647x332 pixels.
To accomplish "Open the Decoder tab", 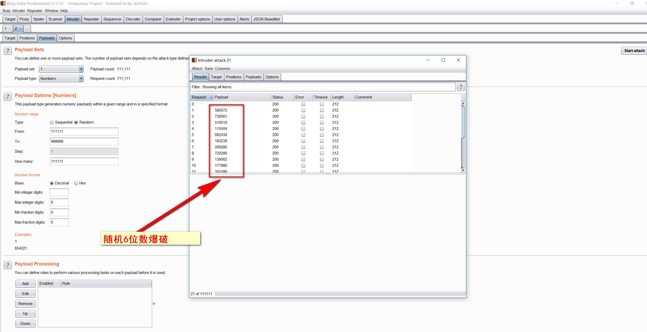I will point(133,19).
